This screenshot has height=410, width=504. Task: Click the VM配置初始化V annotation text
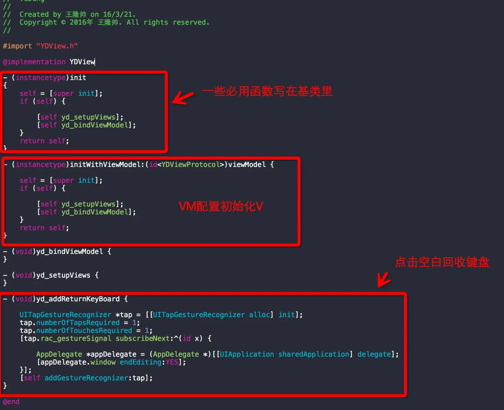coord(221,207)
